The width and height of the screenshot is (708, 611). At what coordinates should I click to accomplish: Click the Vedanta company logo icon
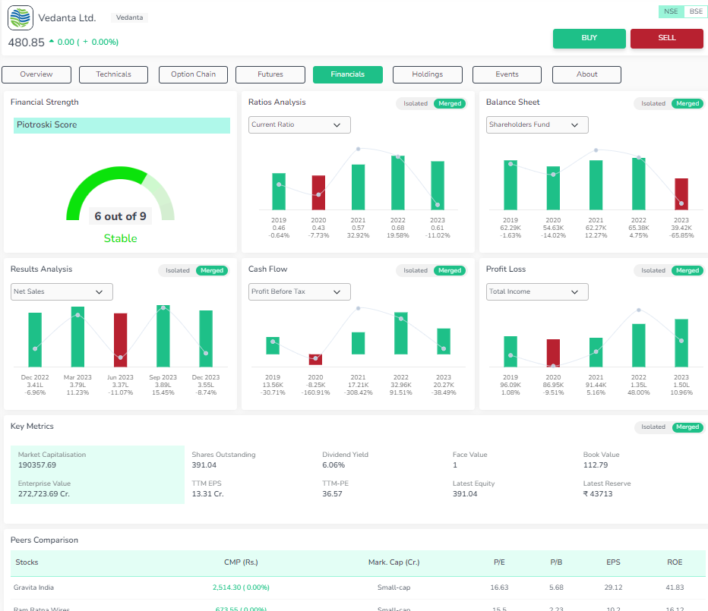pos(21,17)
